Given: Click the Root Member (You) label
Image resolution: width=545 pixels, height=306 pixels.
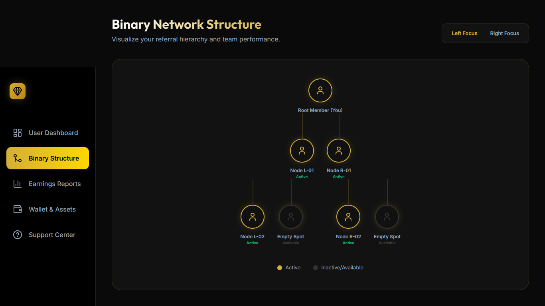Looking at the screenshot, I should click(x=320, y=110).
